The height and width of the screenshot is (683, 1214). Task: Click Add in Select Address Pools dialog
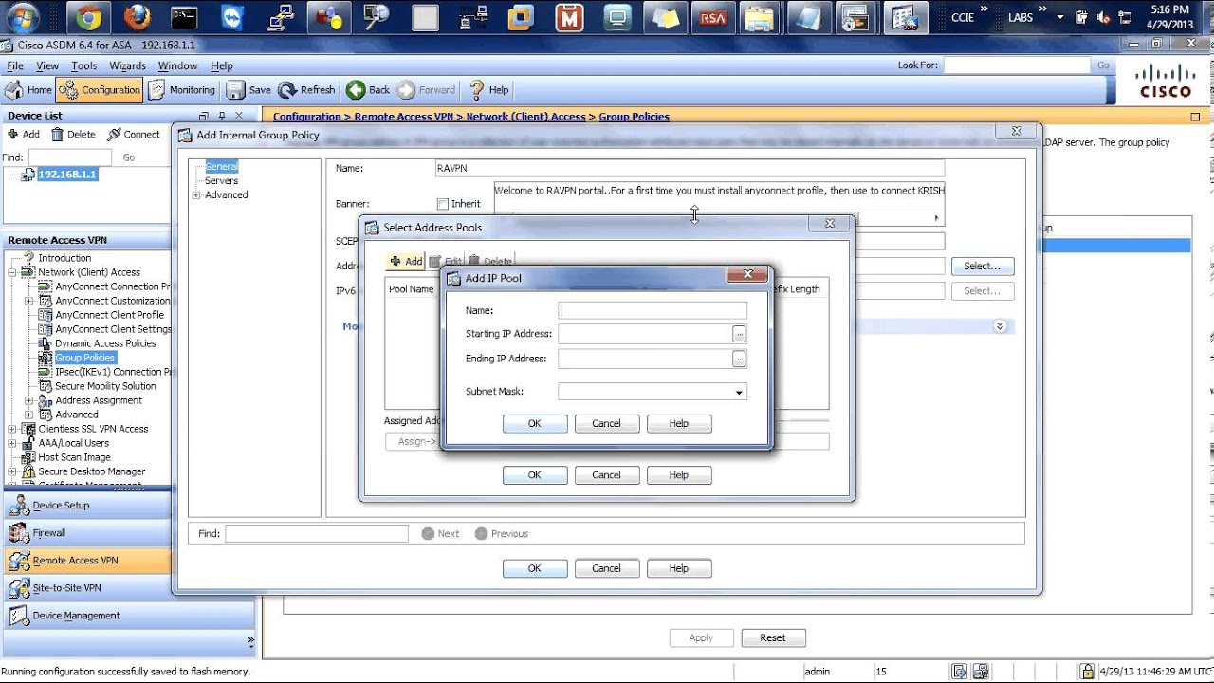click(x=406, y=261)
